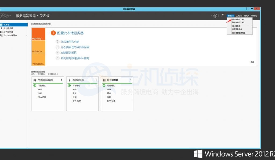This screenshot has width=275, height=160.
Task: Expand 文件和存储服务 using its arrow
Action: point(26,35)
